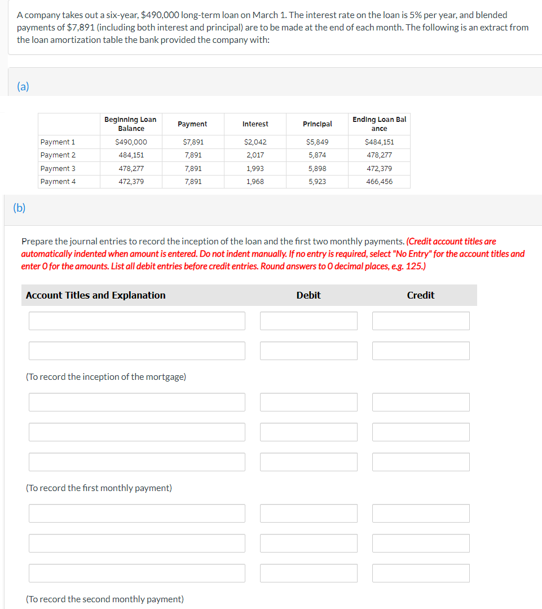Image resolution: width=542 pixels, height=609 pixels.
Task: Click second credit field for first monthly payment
Action: pyautogui.click(x=421, y=432)
